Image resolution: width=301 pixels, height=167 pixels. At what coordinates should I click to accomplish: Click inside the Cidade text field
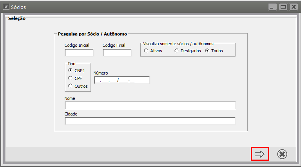pos(150,121)
